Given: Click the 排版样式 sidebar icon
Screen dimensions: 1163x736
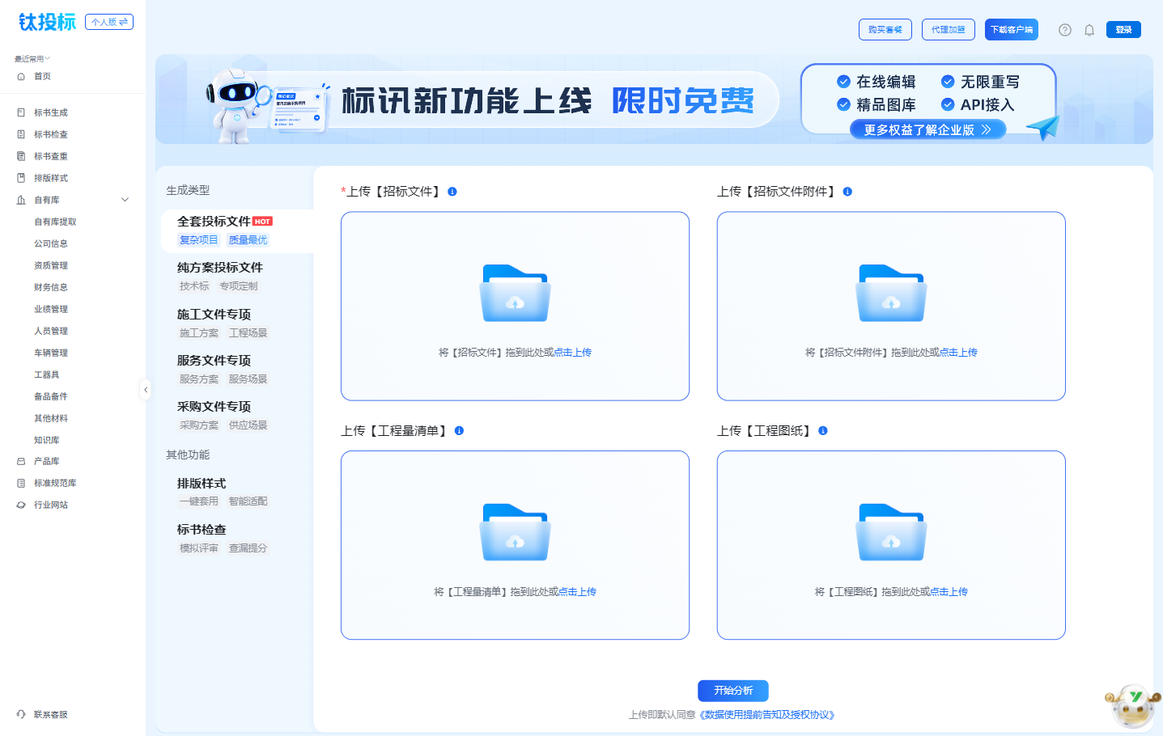Looking at the screenshot, I should [21, 178].
